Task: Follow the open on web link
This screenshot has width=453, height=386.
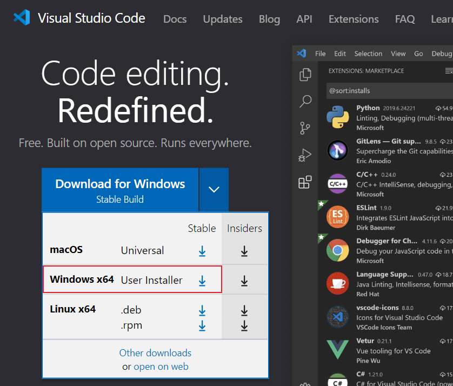Action: click(x=161, y=367)
